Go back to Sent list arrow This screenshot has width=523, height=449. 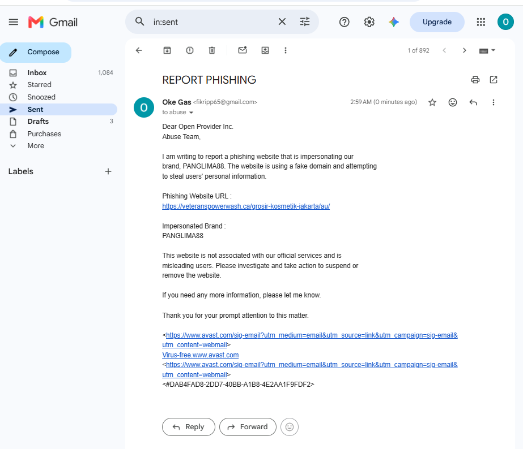click(x=139, y=50)
